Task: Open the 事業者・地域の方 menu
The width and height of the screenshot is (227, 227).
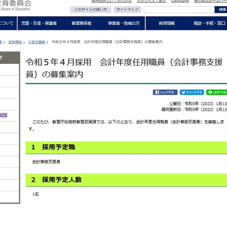Action: coord(124,23)
